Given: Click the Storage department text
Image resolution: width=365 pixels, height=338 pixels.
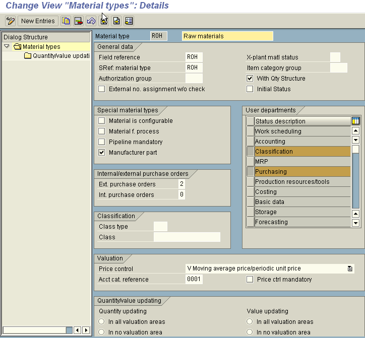Looking at the screenshot, I should [266, 212].
